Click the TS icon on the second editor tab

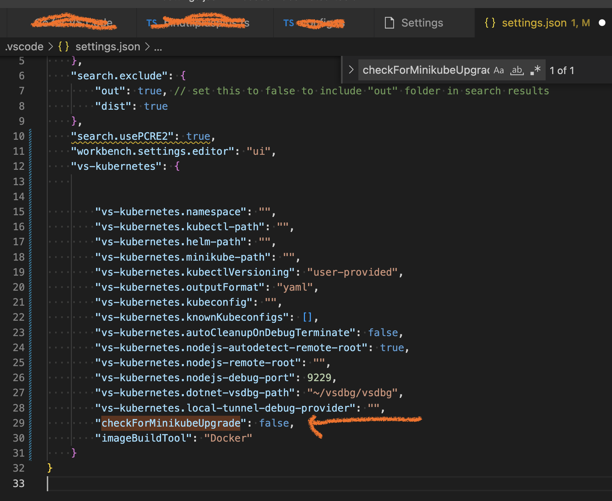(x=151, y=23)
